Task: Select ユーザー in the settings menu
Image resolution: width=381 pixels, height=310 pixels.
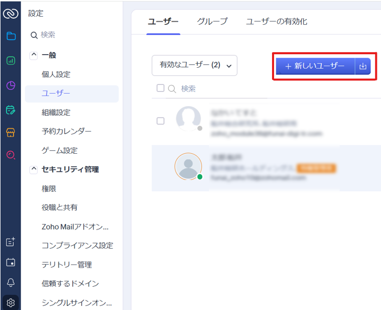Action: [x=72, y=94]
